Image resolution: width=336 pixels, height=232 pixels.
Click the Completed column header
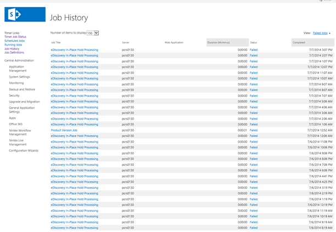click(299, 42)
